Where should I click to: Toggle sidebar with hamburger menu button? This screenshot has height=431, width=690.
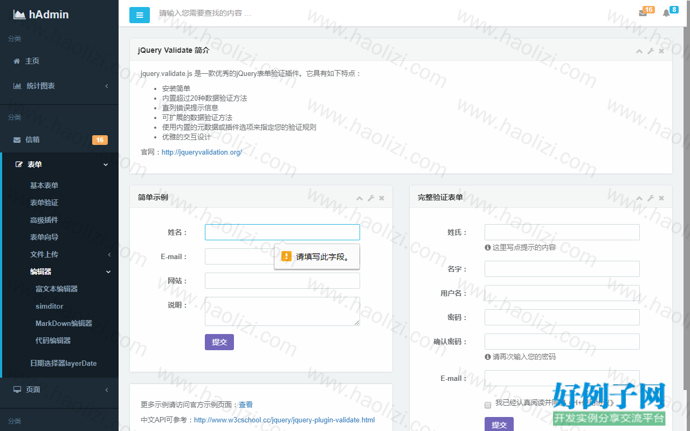[x=140, y=15]
